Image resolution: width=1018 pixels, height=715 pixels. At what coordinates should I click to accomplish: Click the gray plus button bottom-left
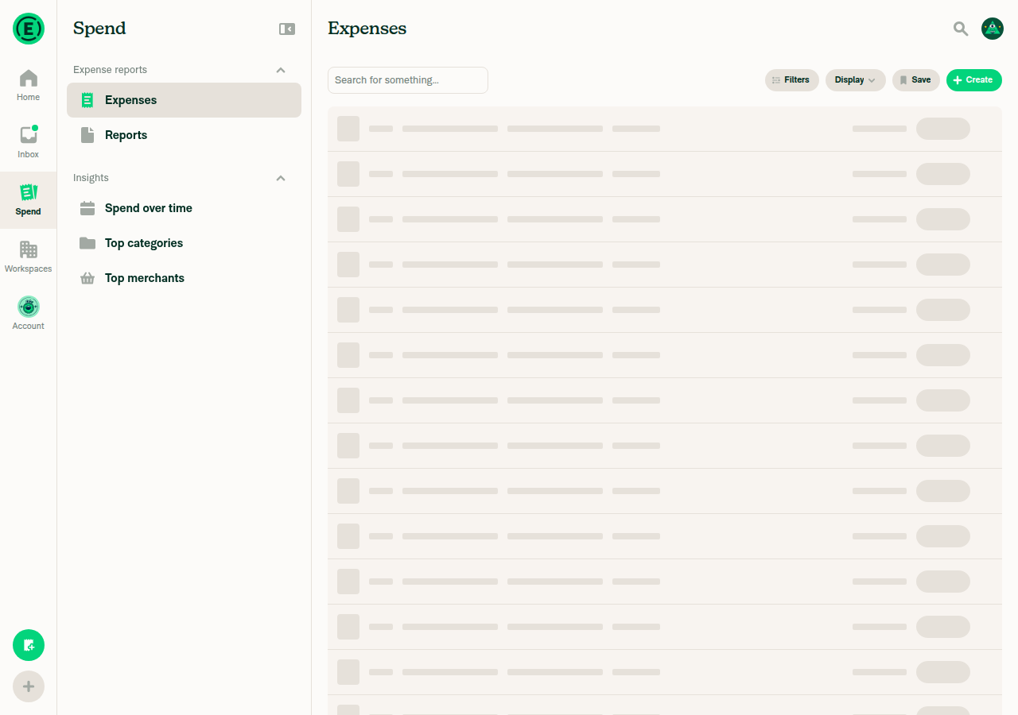29,686
